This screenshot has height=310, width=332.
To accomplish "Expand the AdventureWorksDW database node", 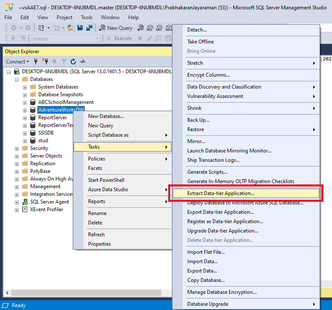I will [x=25, y=110].
